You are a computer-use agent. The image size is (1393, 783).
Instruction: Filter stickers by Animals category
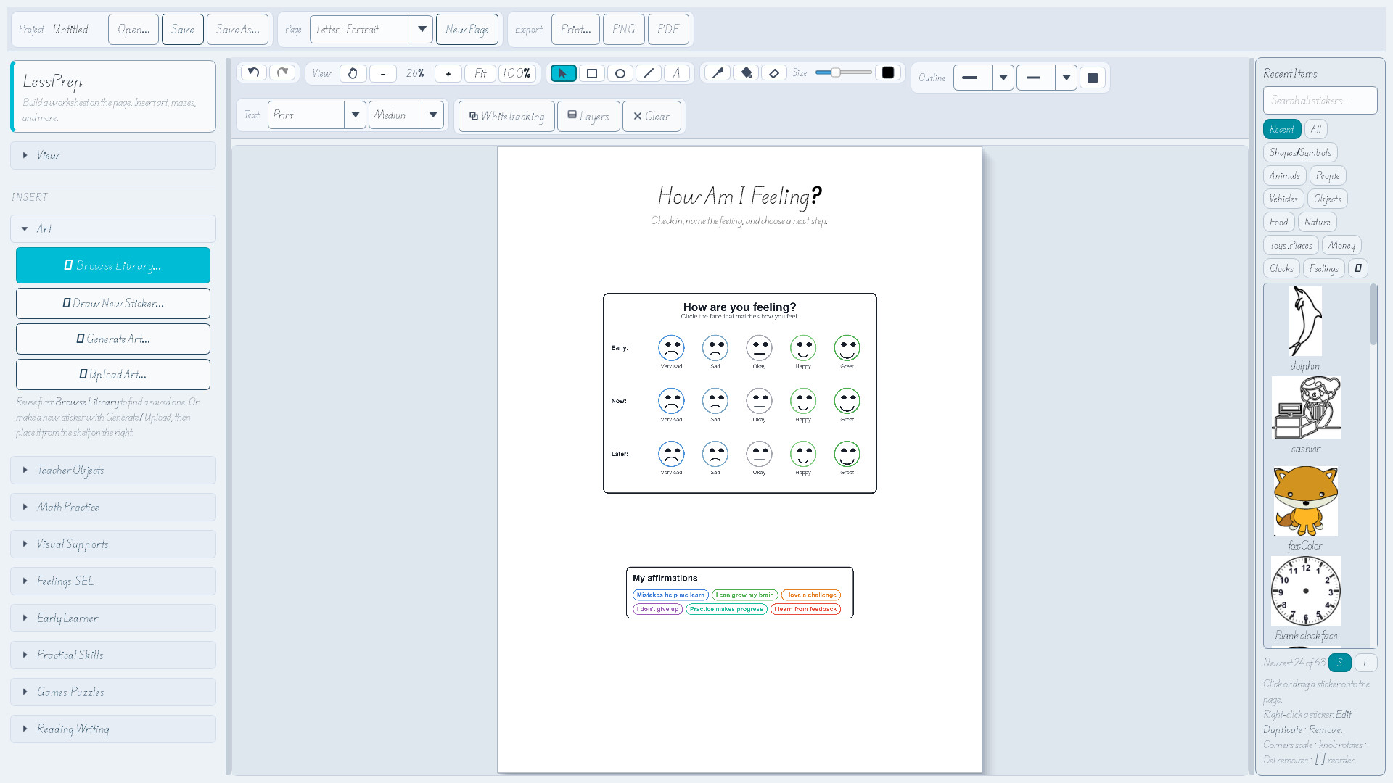(x=1284, y=175)
